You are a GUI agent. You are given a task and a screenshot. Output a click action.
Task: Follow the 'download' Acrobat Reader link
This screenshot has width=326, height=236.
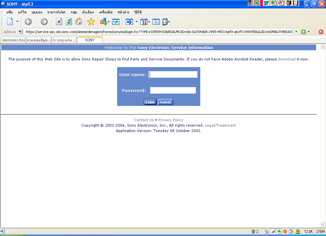coord(287,59)
